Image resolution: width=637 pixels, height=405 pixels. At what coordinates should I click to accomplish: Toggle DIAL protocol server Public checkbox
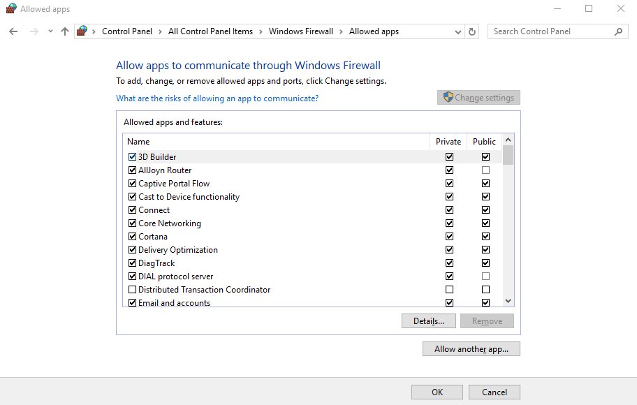click(x=485, y=277)
